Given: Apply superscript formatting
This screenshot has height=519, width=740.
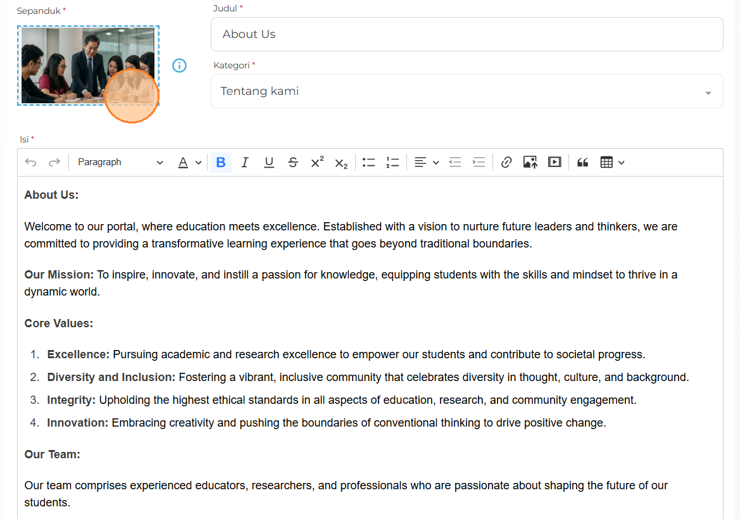Looking at the screenshot, I should point(317,163).
